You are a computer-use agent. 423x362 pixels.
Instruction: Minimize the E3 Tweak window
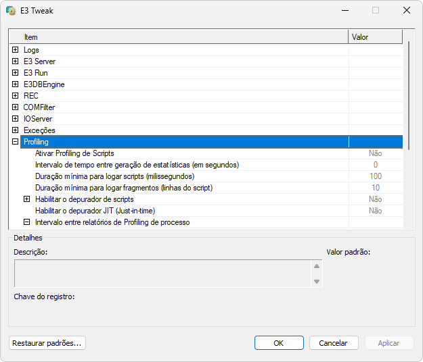[x=345, y=11]
